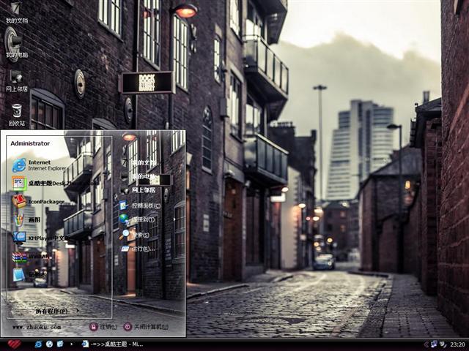Open 记事本 notepad in the start menu
Viewport: 469px width, 351px height.
coord(29,274)
